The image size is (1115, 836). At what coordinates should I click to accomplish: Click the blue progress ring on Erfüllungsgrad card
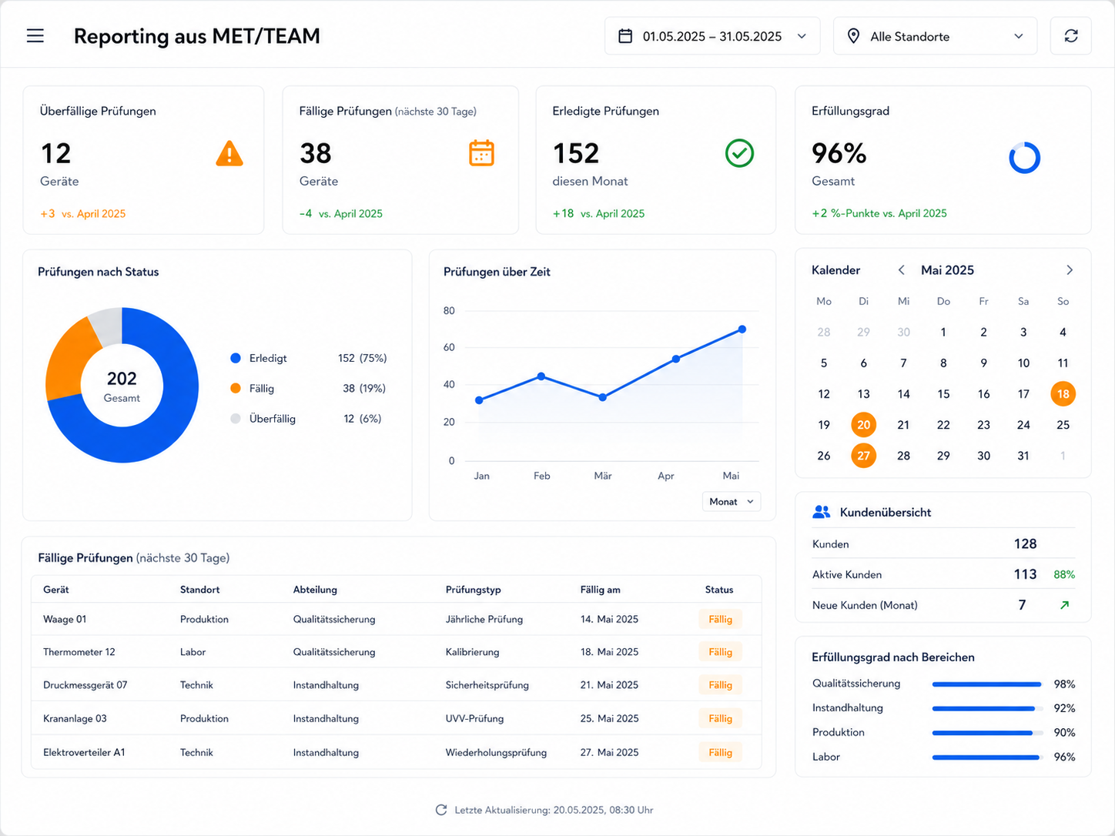click(1024, 158)
